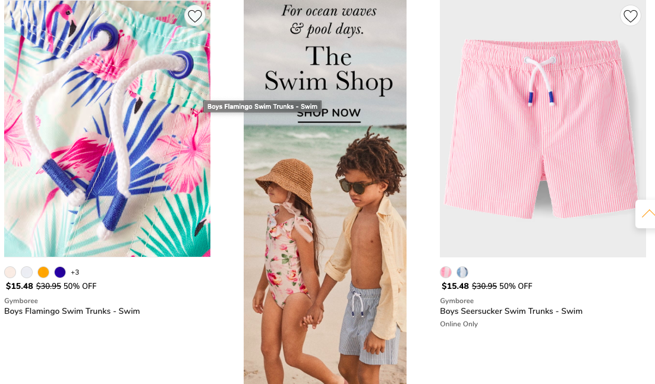
Task: Click the beach kids photo in banner
Action: (x=325, y=255)
